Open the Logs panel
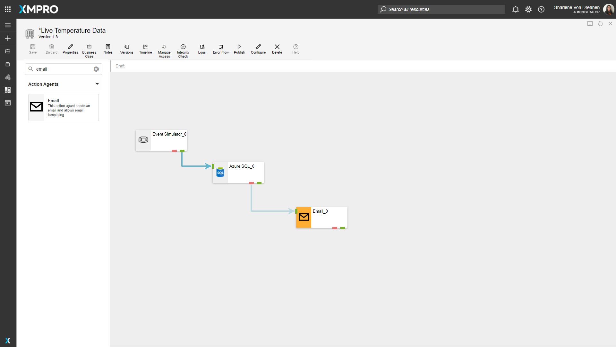Viewport: 616px width, 347px height. click(202, 49)
